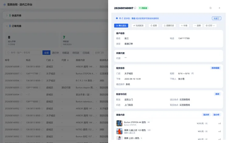Open the 打印 dropdown

coord(210,25)
